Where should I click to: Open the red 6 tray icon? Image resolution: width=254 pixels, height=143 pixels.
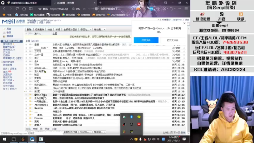[x=139, y=124]
